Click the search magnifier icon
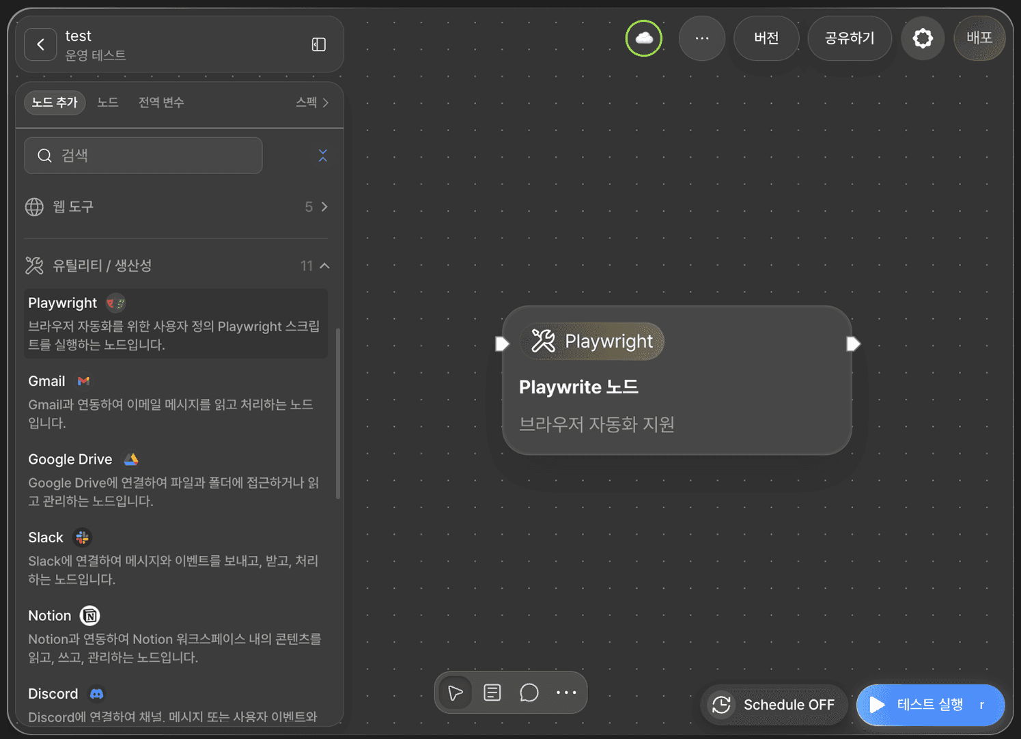 [x=44, y=156]
